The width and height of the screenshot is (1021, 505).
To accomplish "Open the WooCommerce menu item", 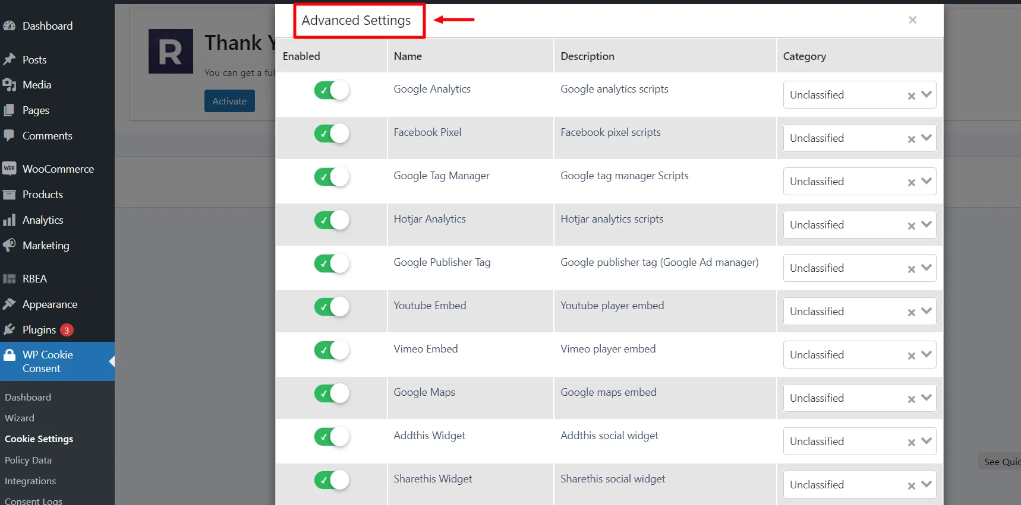I will [57, 169].
